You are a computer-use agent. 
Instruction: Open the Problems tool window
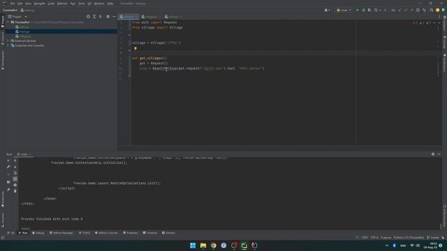(x=131, y=233)
